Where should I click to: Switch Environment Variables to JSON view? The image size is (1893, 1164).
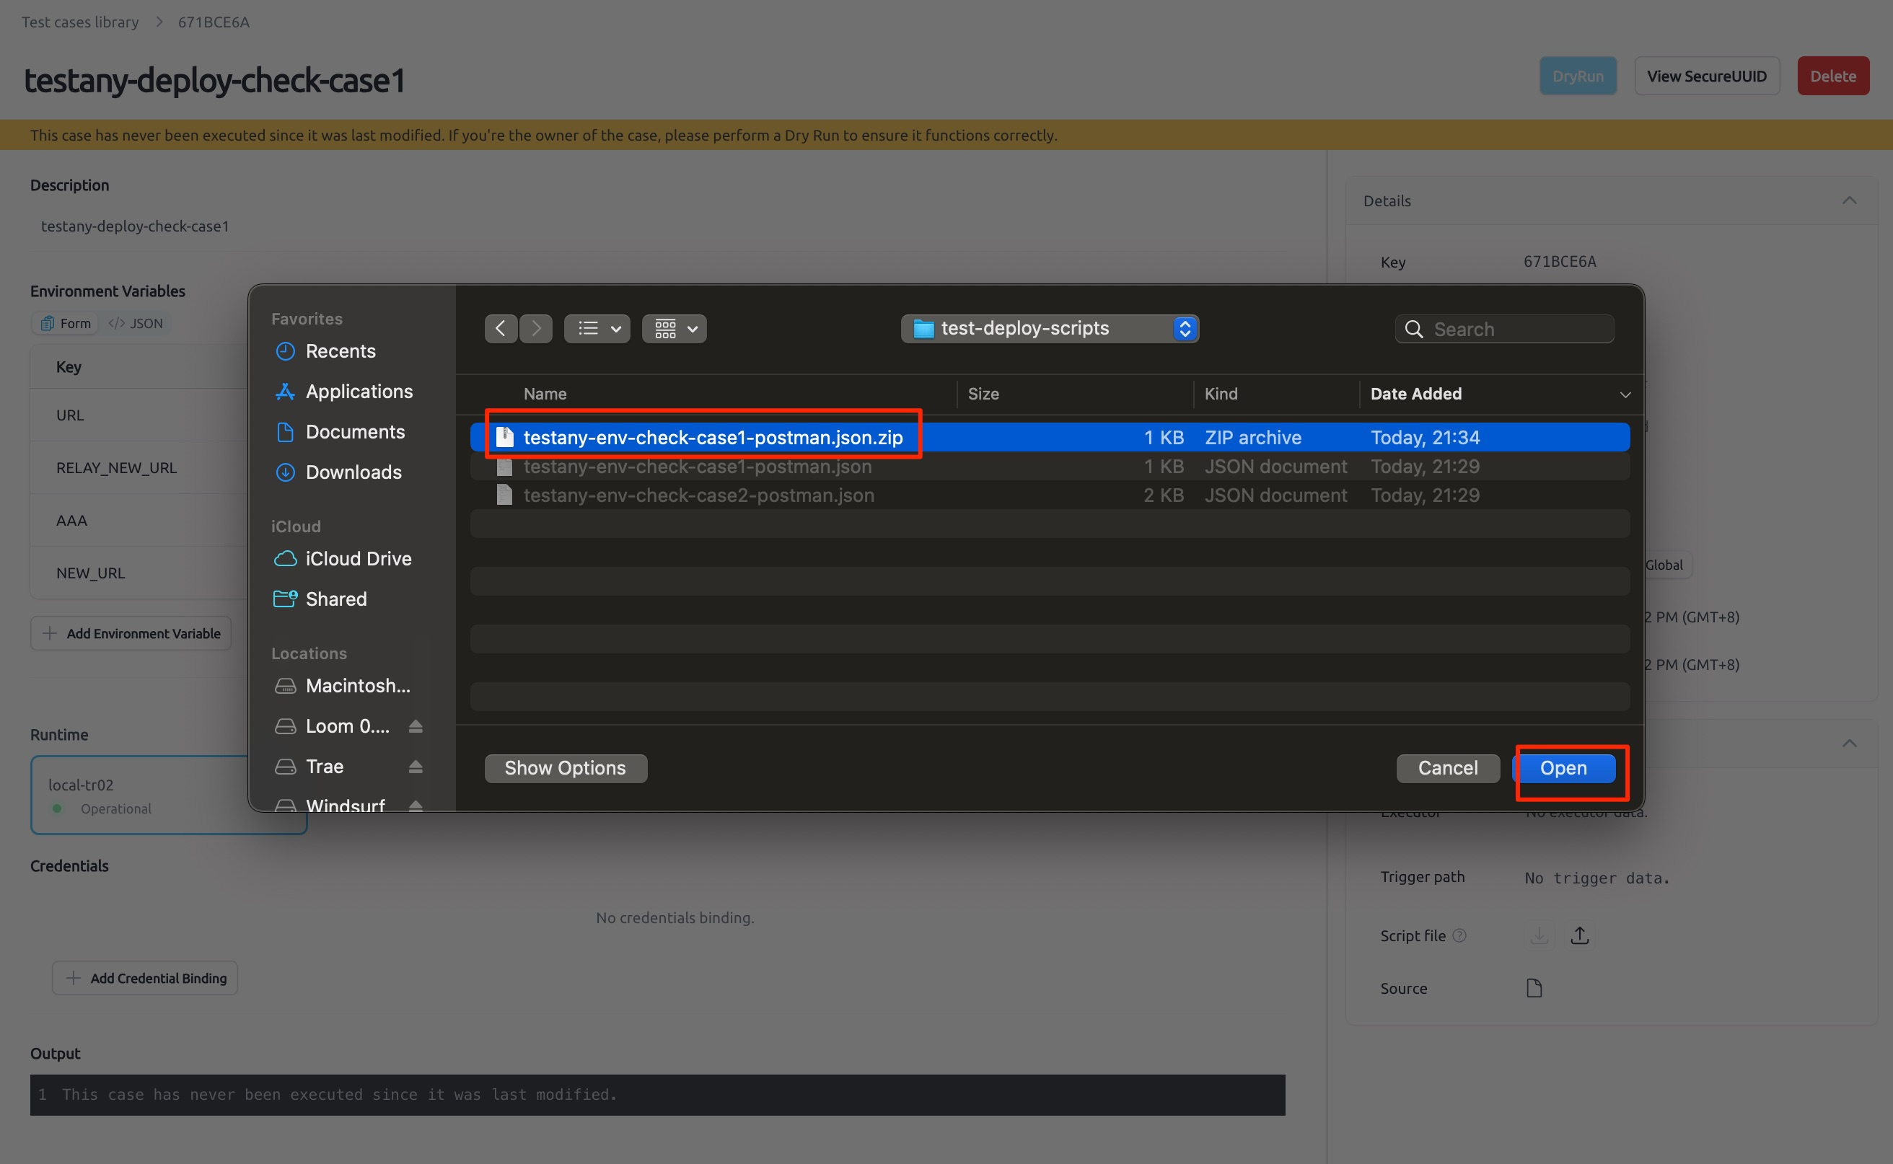point(136,323)
